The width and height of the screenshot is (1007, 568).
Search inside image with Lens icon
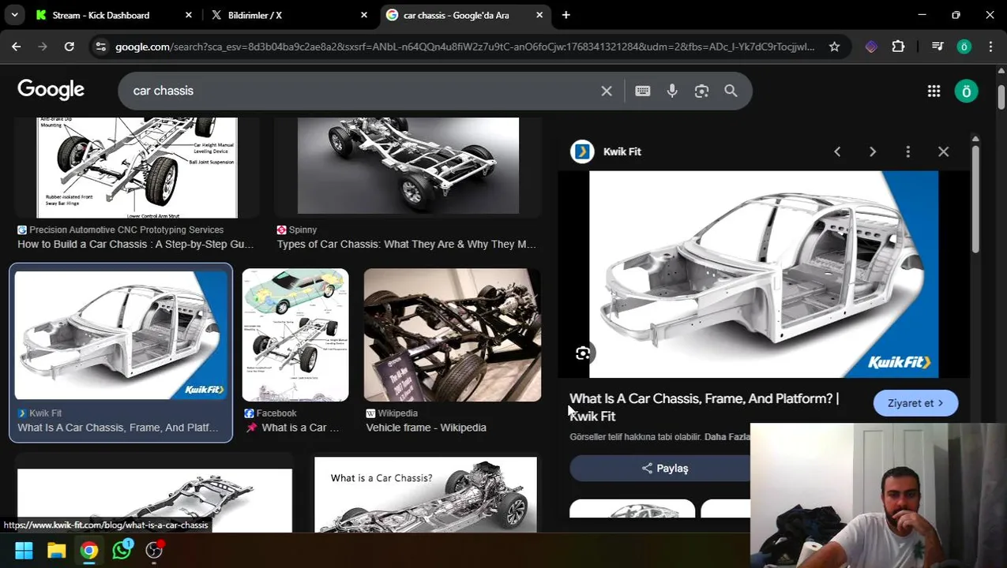coord(583,353)
